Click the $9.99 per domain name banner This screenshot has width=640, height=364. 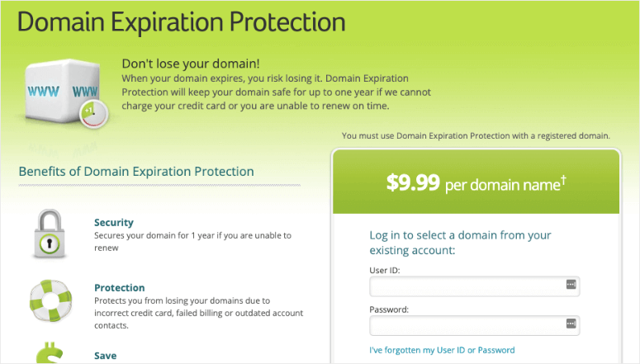pos(476,183)
